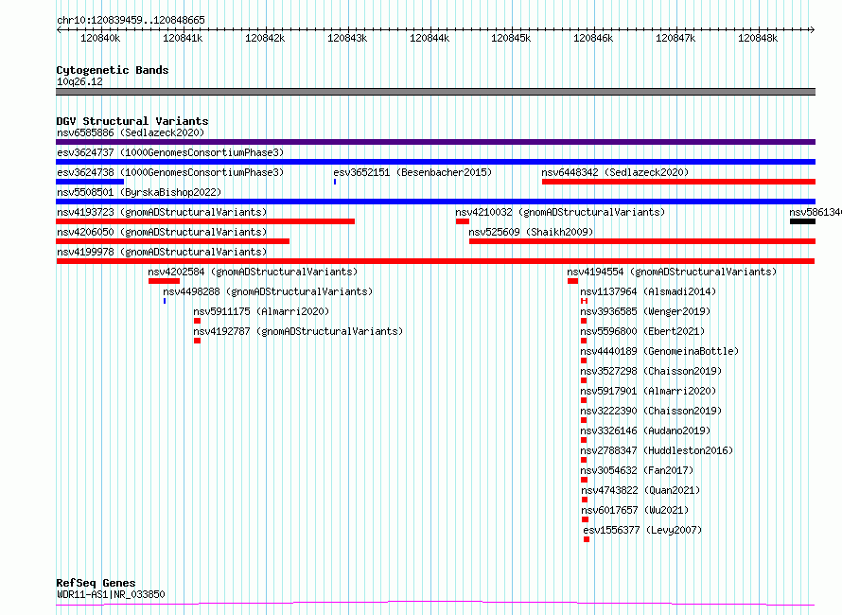Click the WDR11-AS1|NR_033850 gene label
842x615 pixels.
[111, 594]
